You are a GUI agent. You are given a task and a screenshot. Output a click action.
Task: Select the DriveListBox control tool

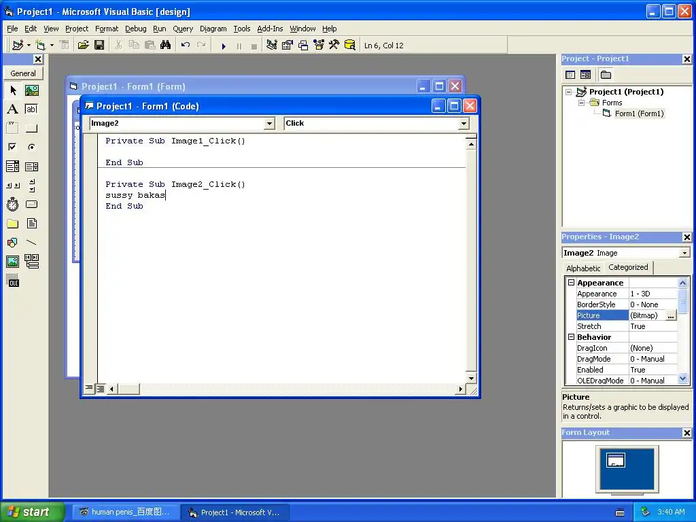coord(31,204)
